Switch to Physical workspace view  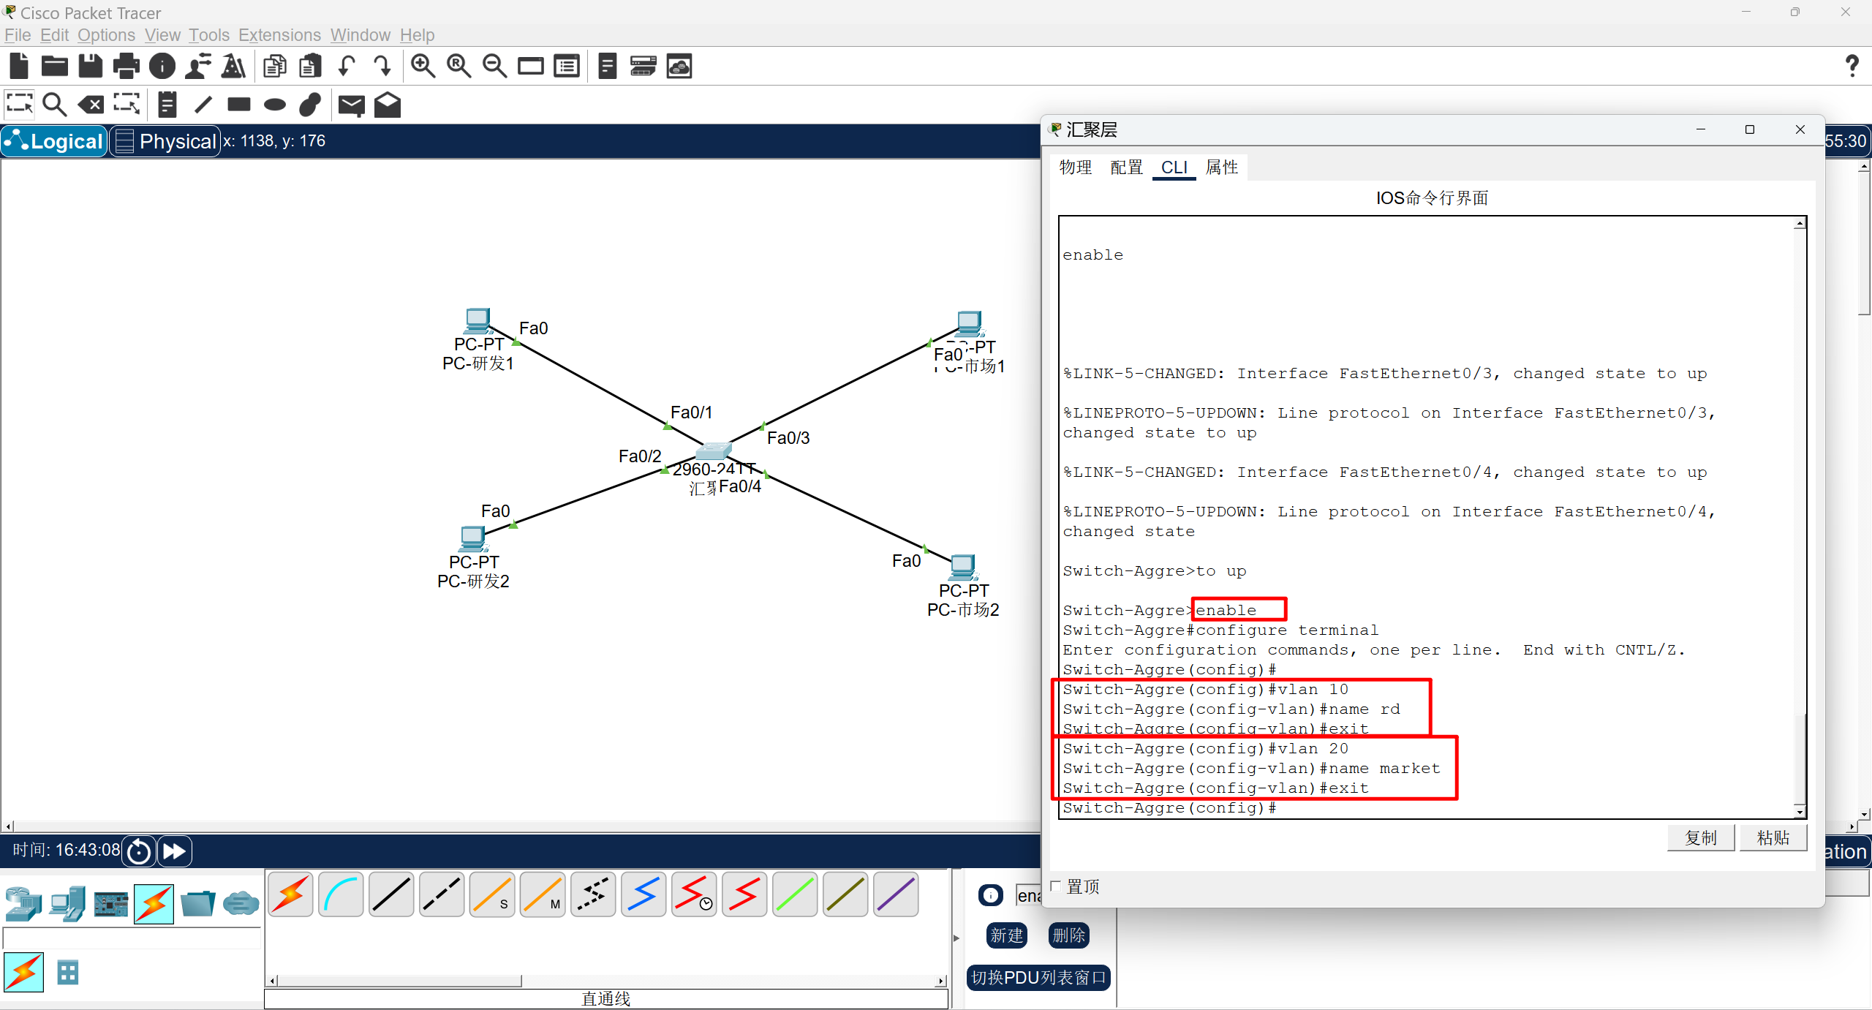click(x=165, y=141)
